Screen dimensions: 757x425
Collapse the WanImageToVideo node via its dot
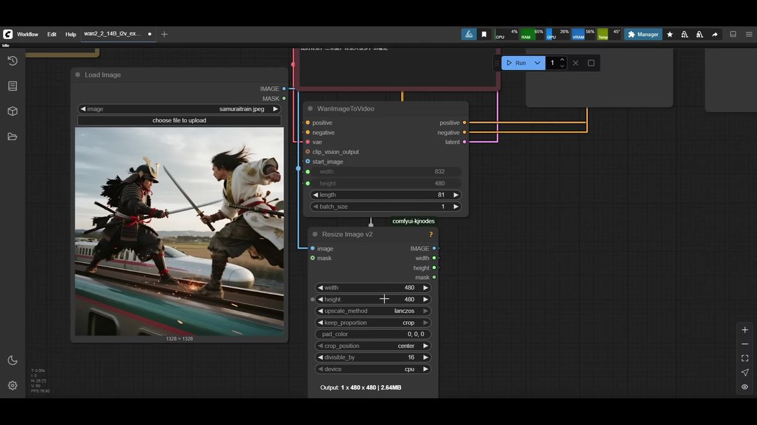point(310,108)
